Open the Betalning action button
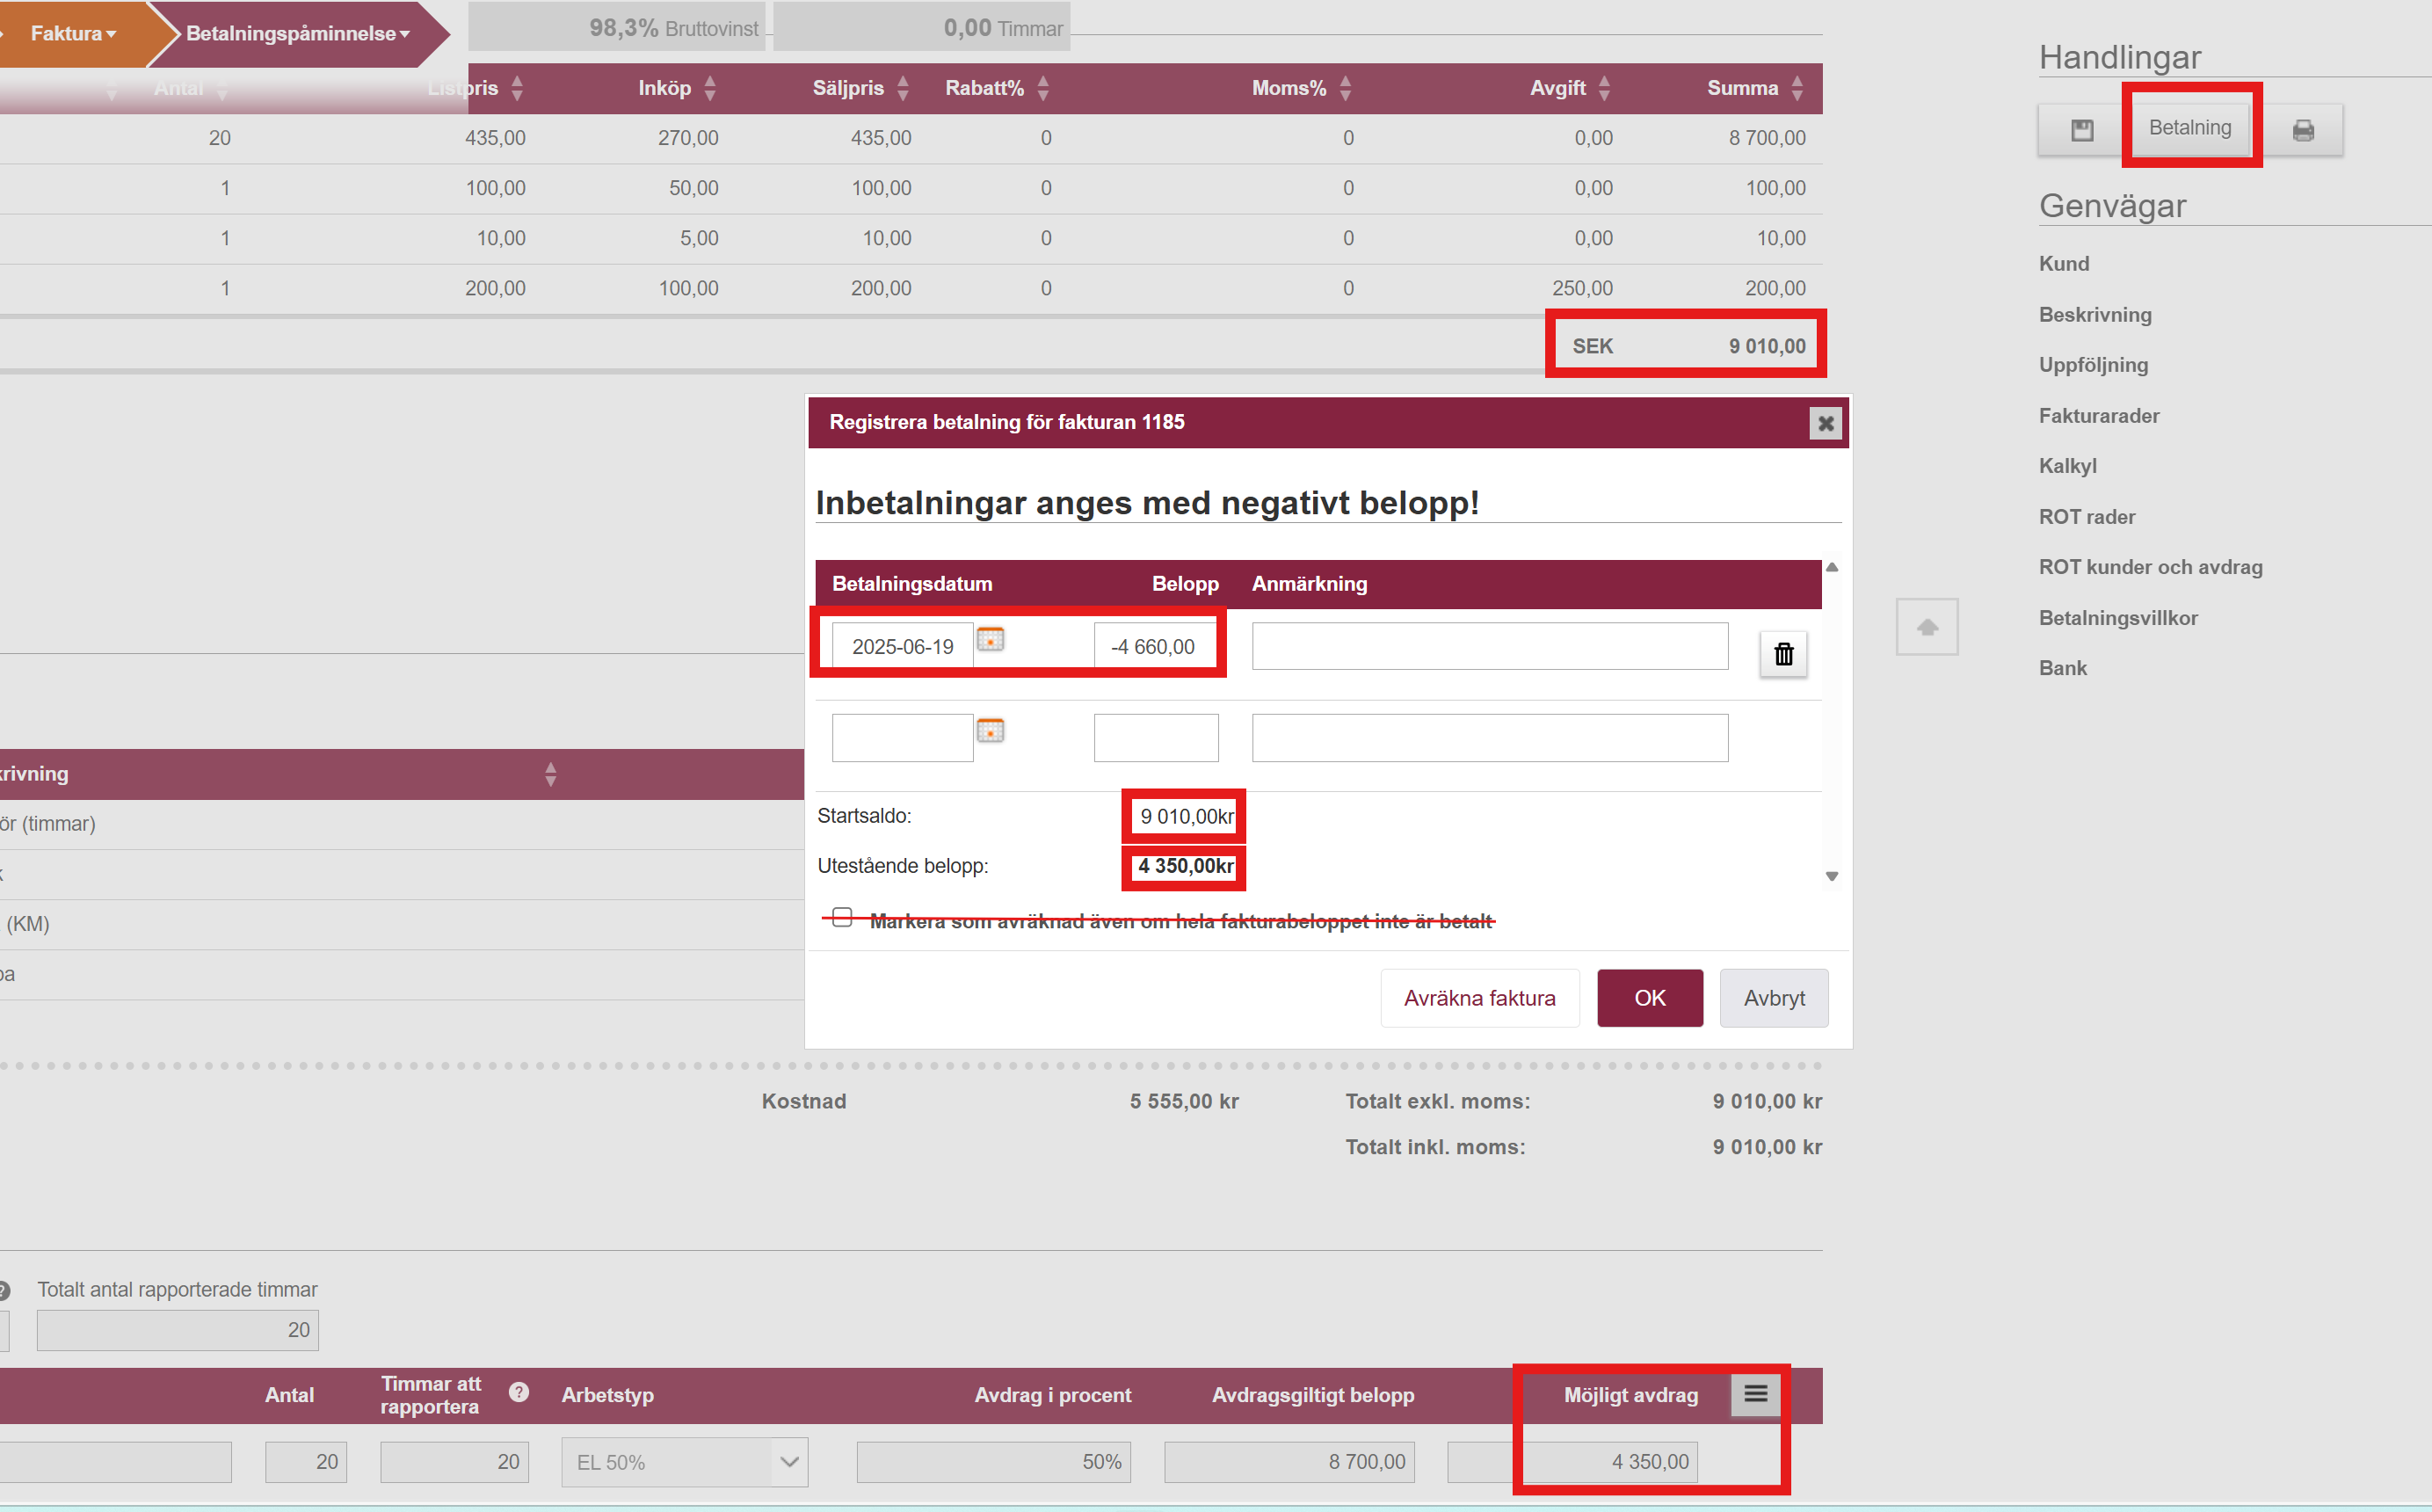2432x1512 pixels. (x=2190, y=128)
